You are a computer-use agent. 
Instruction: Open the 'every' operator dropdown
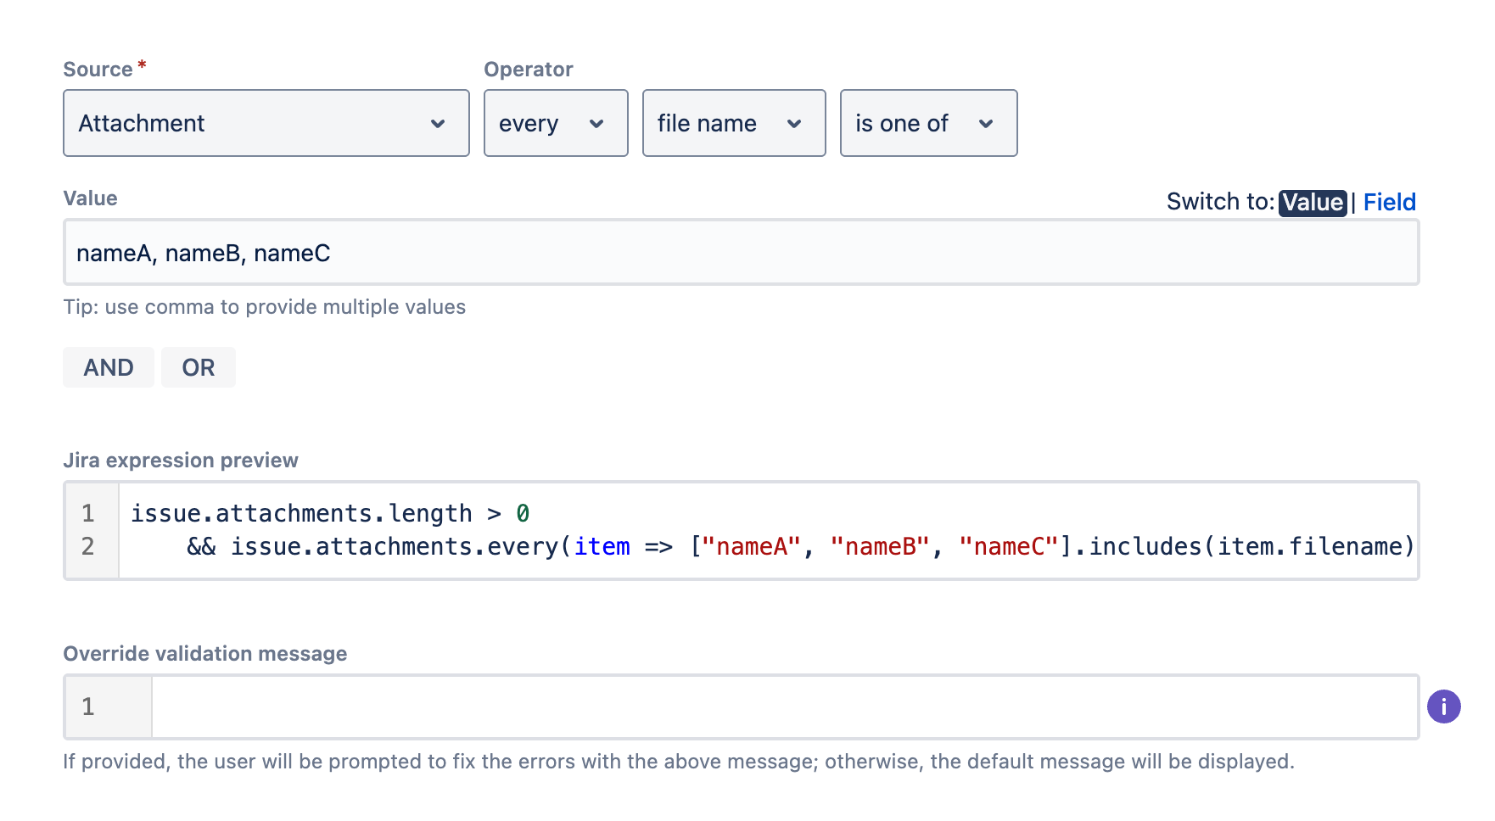point(556,123)
